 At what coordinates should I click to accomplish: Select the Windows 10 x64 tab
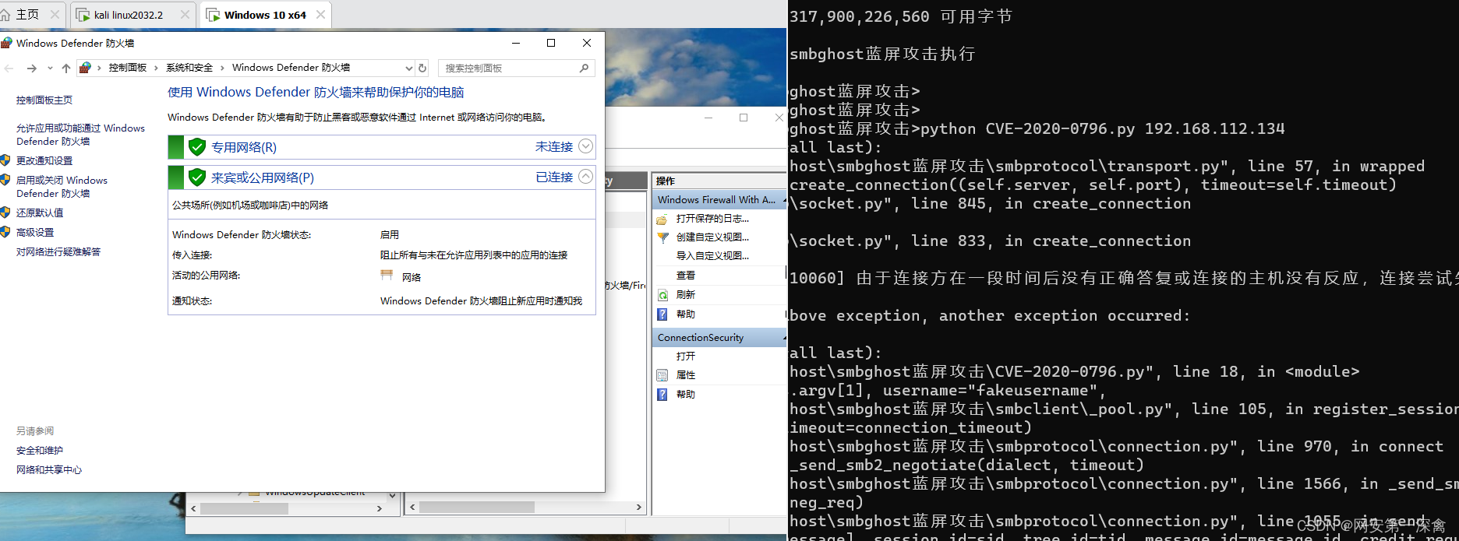coord(265,15)
